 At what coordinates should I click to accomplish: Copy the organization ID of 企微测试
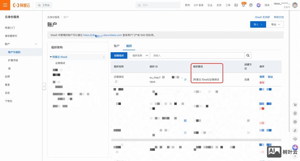tap(185, 80)
